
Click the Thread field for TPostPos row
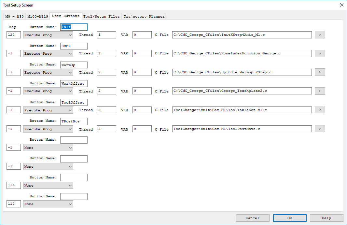(x=106, y=129)
